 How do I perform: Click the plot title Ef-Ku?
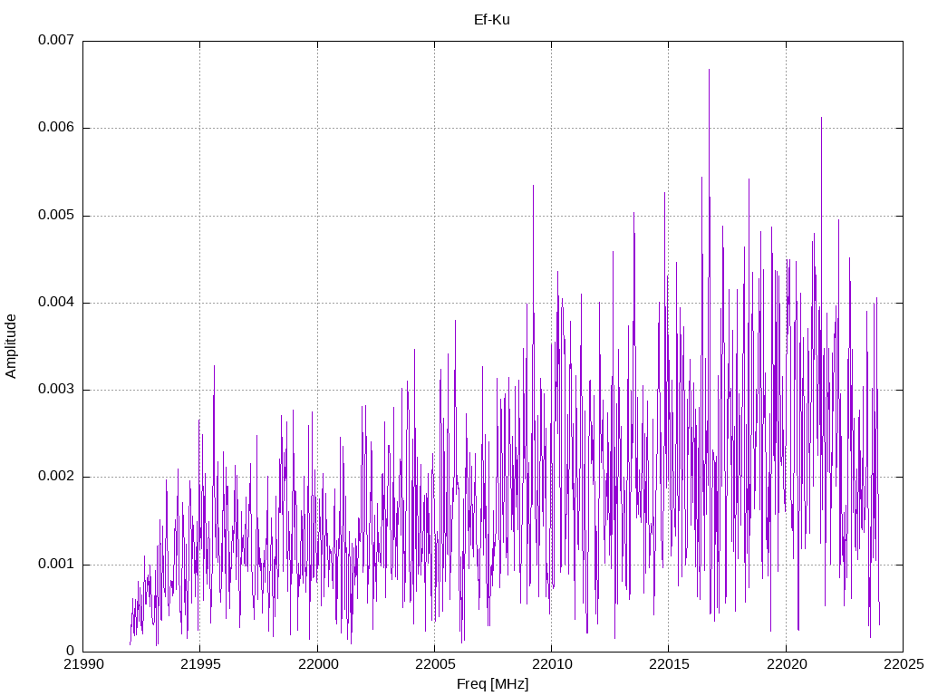(492, 20)
